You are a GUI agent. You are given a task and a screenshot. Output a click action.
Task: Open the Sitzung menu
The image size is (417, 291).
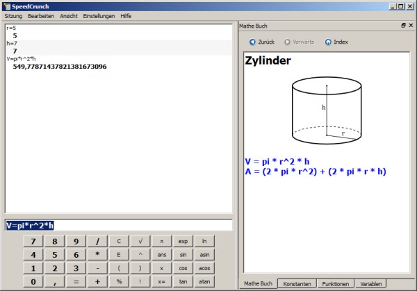click(x=13, y=16)
